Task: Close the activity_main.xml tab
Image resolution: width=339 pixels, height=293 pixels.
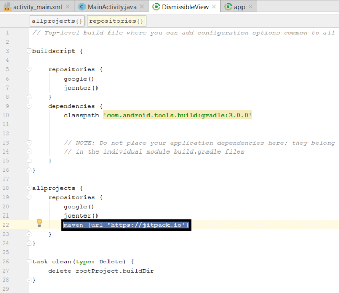Action: coord(68,7)
